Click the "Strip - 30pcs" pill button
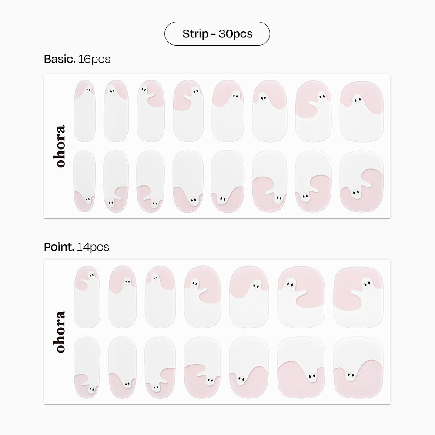This screenshot has height=435, width=435. point(217,34)
